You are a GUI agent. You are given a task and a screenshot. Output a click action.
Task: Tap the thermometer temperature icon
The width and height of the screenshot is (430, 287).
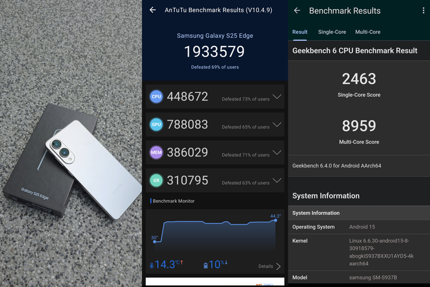pyautogui.click(x=151, y=266)
